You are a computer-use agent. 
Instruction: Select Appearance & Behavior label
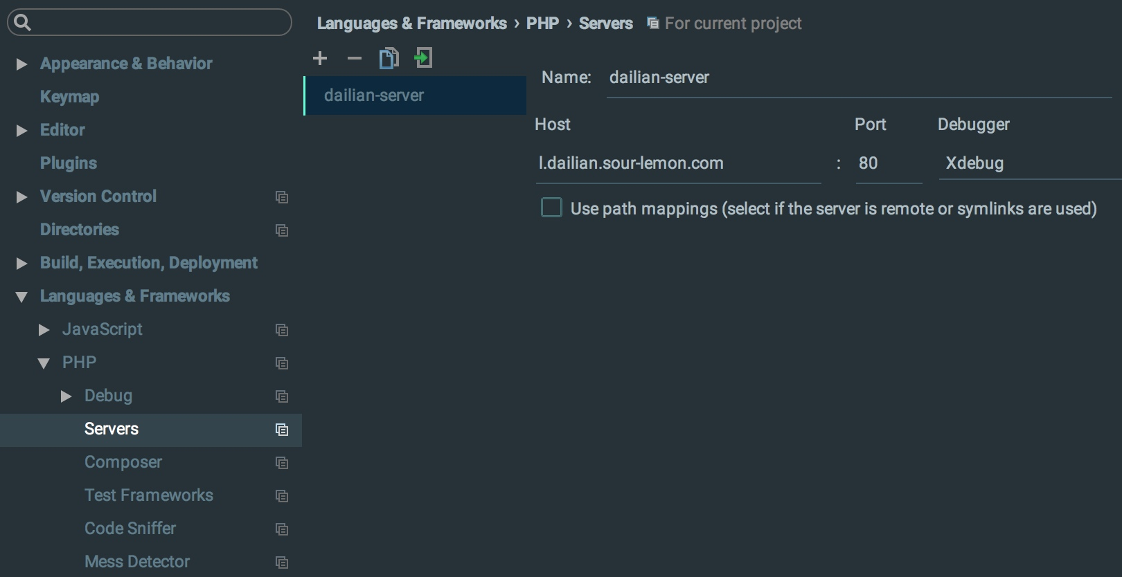click(x=126, y=64)
